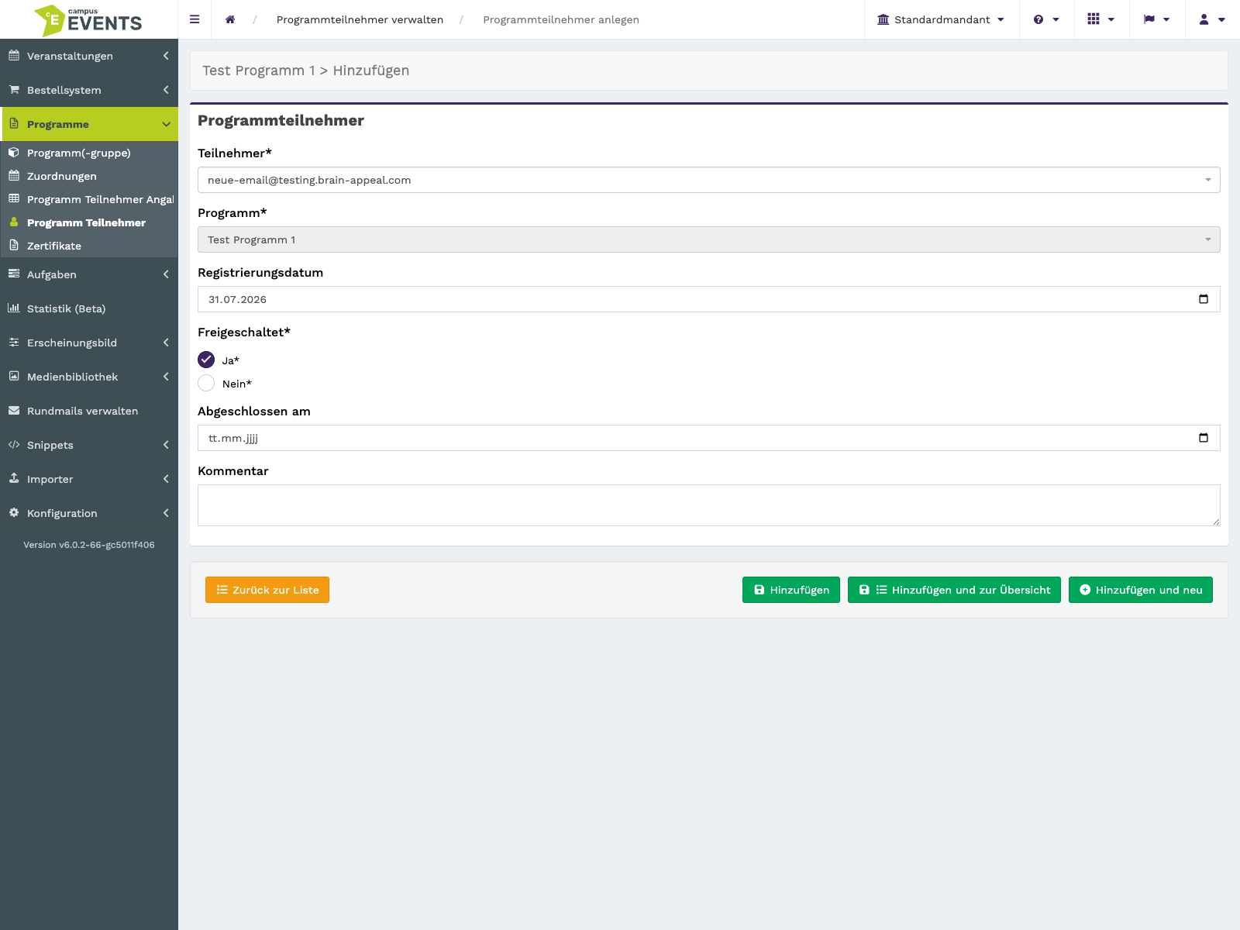The height and width of the screenshot is (930, 1240).
Task: Open the Teilnehmer dropdown
Action: click(x=708, y=180)
